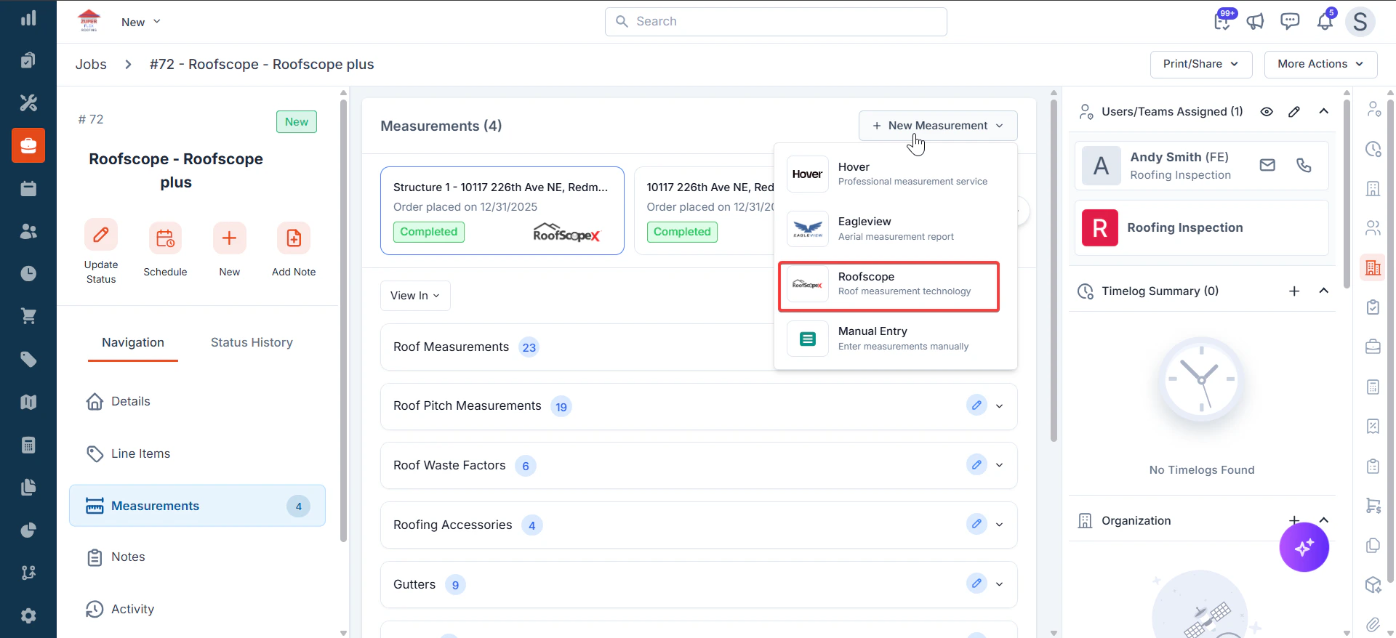Open the contacts people icon in left sidebar
This screenshot has height=638, width=1396.
(x=28, y=231)
